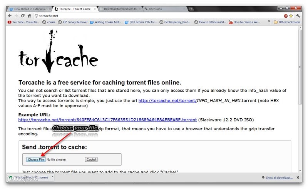Switch to Download torrents from tab

coord(120,9)
